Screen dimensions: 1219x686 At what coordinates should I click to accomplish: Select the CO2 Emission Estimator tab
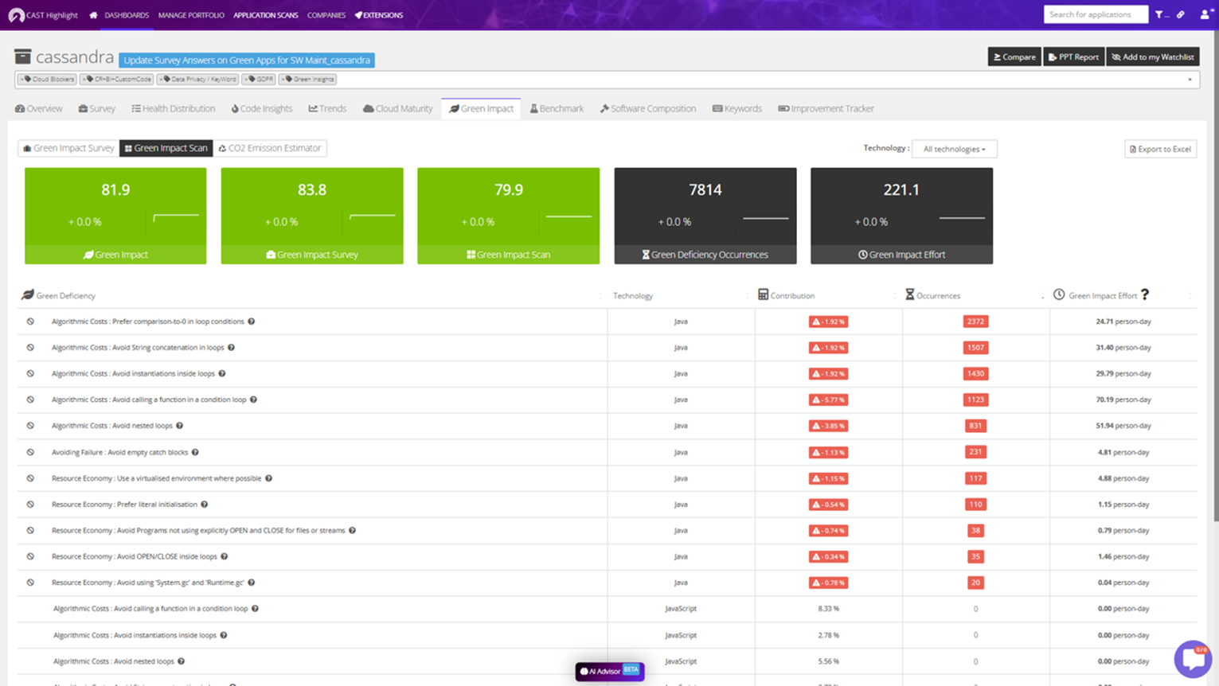pyautogui.click(x=269, y=148)
